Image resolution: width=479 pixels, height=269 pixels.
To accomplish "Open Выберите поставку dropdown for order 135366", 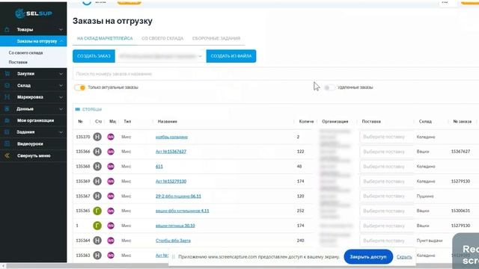I will click(386, 152).
